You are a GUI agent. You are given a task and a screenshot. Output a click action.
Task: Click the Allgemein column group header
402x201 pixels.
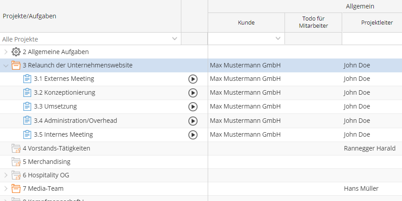(x=360, y=6)
